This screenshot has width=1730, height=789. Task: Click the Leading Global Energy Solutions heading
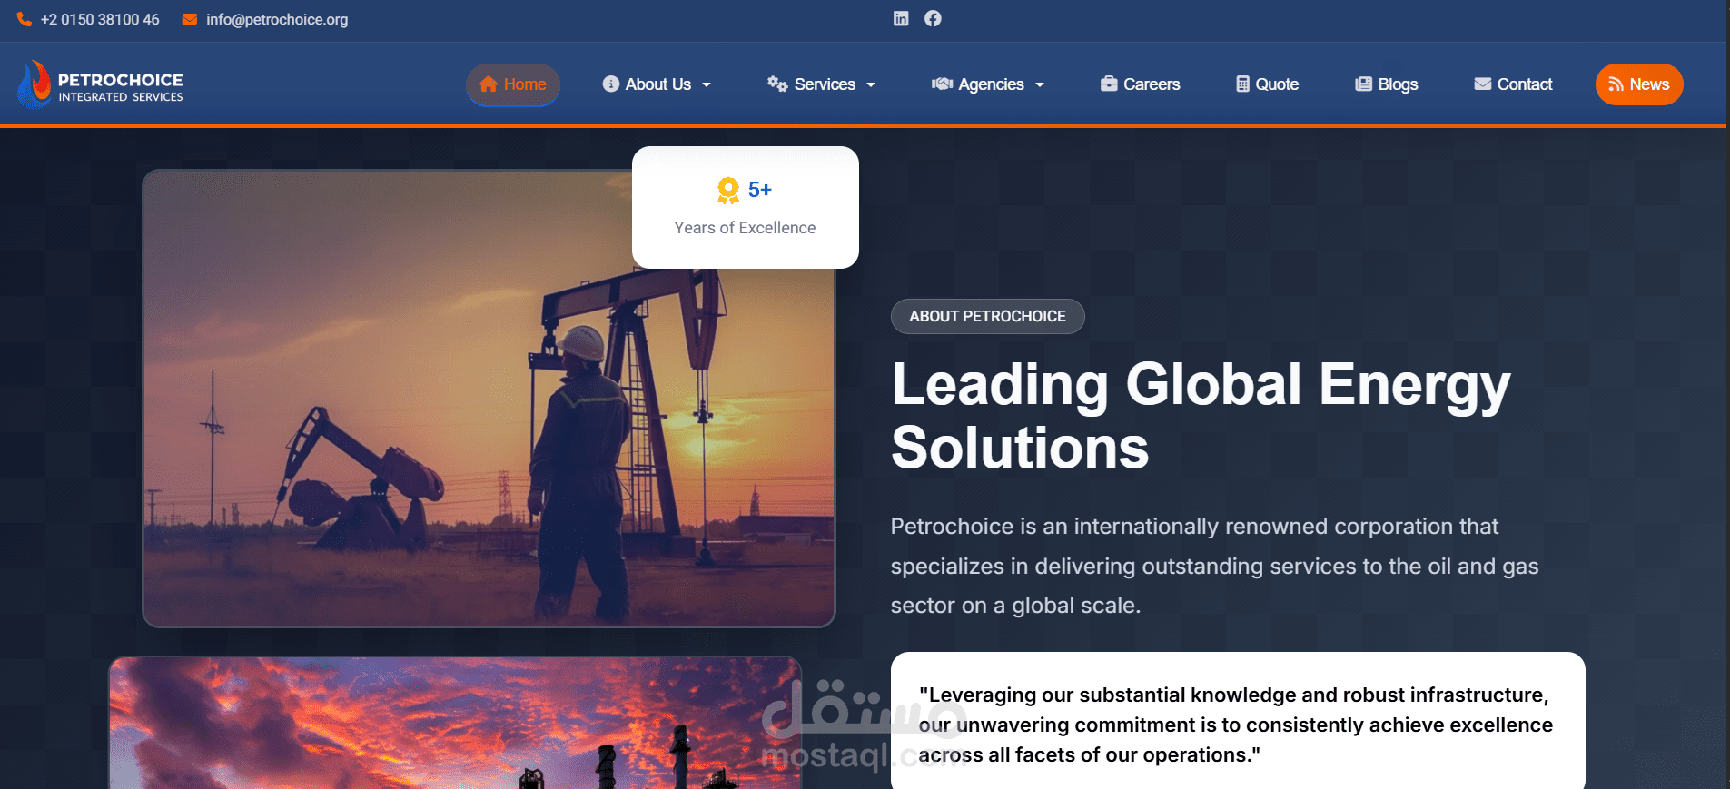click(1201, 416)
